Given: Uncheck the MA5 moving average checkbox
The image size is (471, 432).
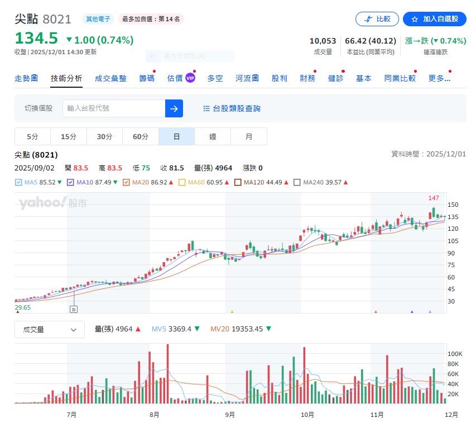Looking at the screenshot, I should 17,182.
